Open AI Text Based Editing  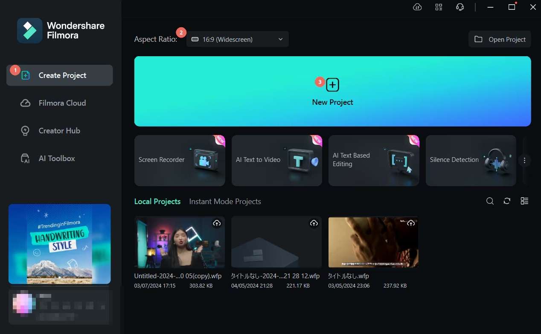click(x=374, y=161)
